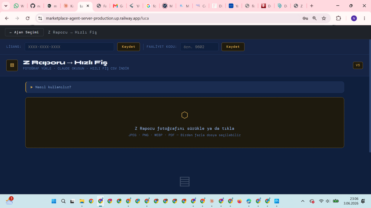This screenshot has height=208, width=371.
Task: Open File Explorer from the taskbar
Action: pos(82,201)
